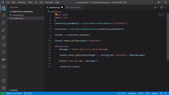Click queue_declare on line 10
The image size is (169, 95).
72,41
